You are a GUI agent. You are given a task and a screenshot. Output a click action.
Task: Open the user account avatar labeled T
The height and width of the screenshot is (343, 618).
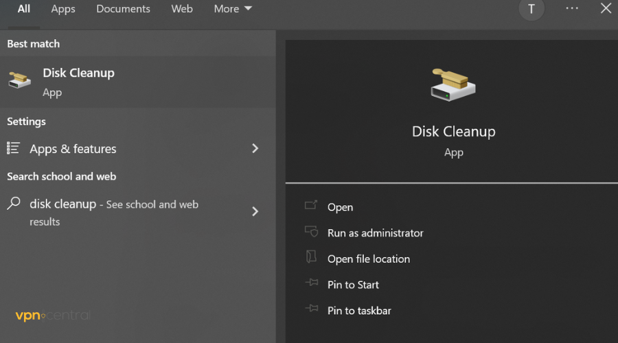click(531, 9)
